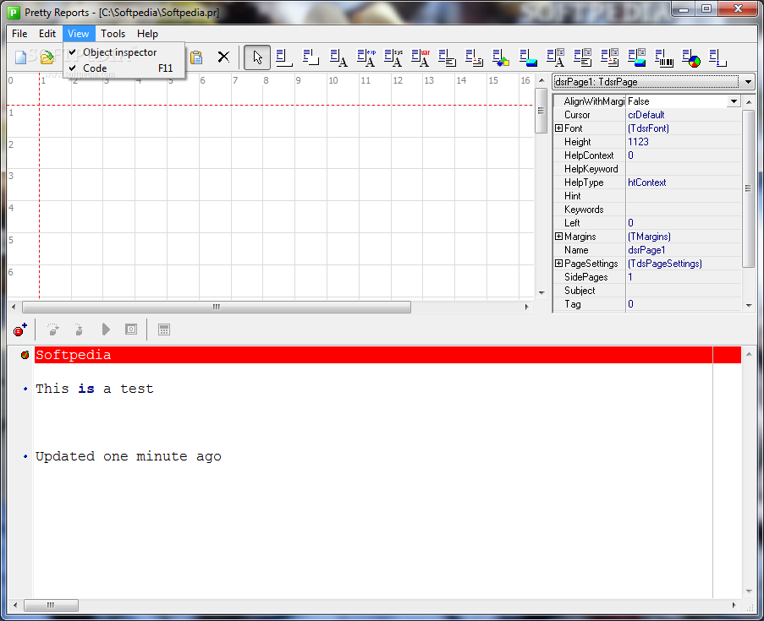Insert a database memo field tool
Image resolution: width=764 pixels, height=621 pixels.
tap(583, 57)
